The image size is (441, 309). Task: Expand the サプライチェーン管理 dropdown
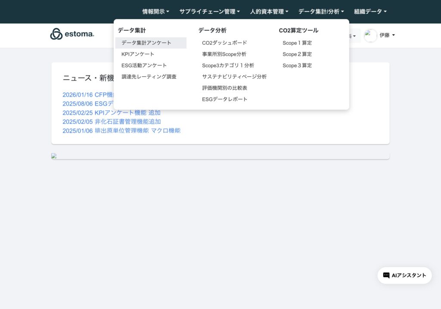(209, 12)
